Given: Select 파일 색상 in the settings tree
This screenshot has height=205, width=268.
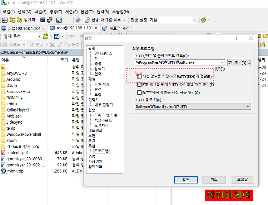Looking at the screenshot, I should click(102, 84).
